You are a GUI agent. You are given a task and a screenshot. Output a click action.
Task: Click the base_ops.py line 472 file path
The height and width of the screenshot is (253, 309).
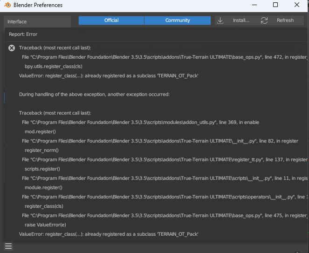(x=165, y=57)
